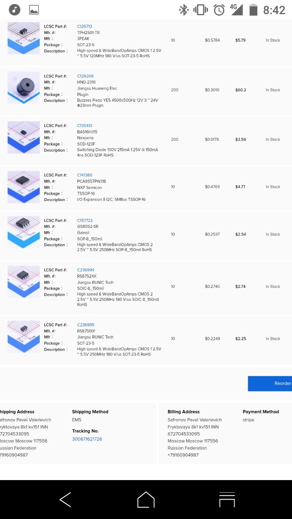Image resolution: width=292 pixels, height=519 pixels.
Task: Tap the battery status icon
Action: point(253,10)
